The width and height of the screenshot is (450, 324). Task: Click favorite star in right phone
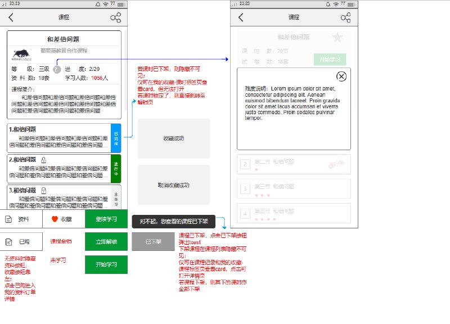(337, 37)
